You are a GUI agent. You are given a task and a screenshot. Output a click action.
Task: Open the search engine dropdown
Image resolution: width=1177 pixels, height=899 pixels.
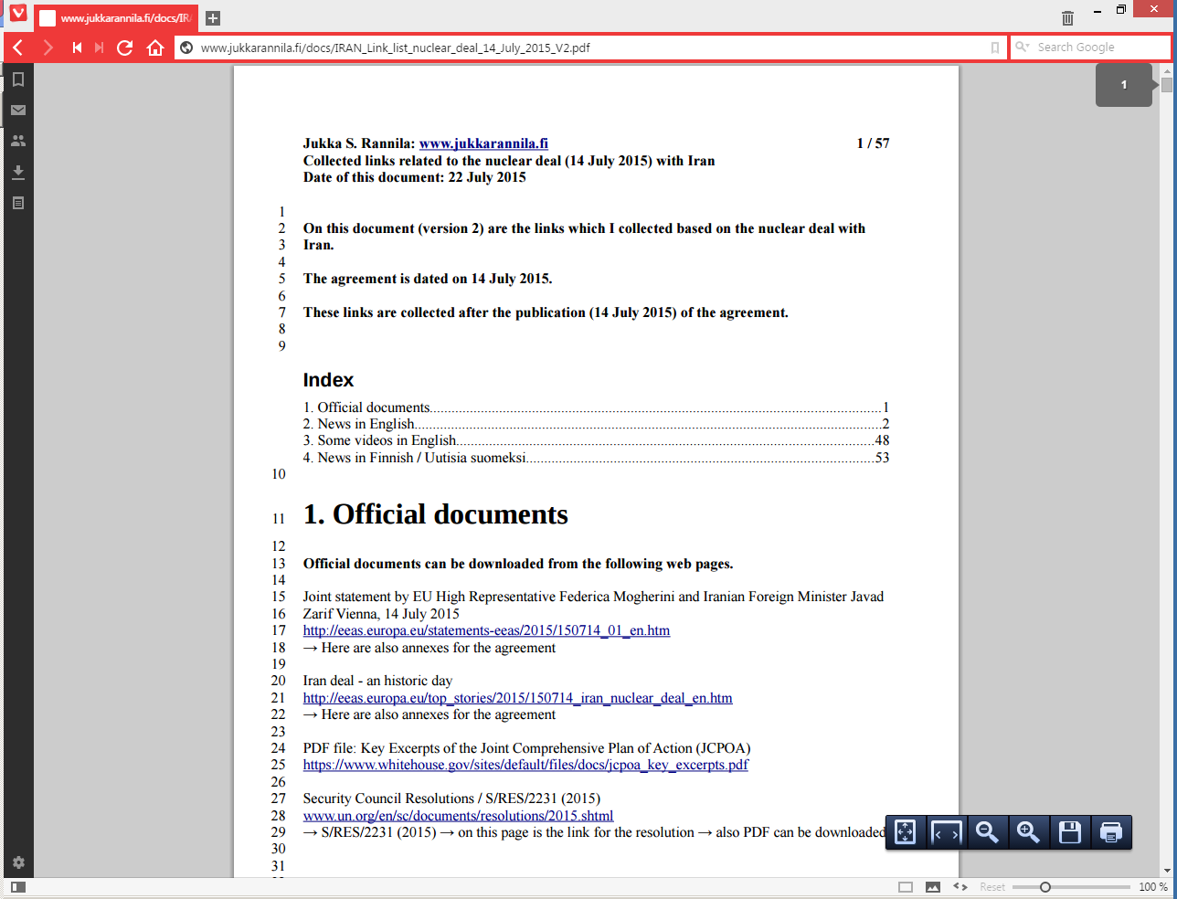tap(1023, 48)
